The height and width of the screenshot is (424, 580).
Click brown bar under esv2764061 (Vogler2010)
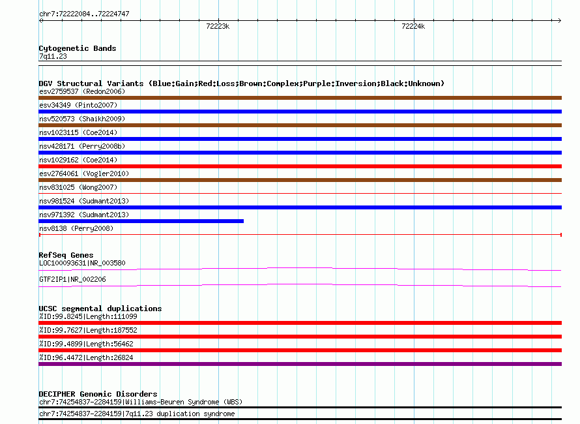click(300, 180)
